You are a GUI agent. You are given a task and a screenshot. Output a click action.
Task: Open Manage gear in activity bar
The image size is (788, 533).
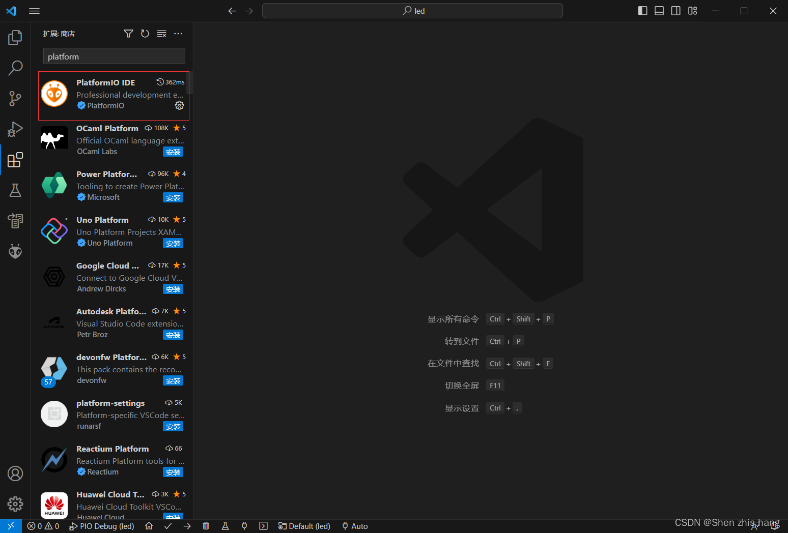(15, 504)
